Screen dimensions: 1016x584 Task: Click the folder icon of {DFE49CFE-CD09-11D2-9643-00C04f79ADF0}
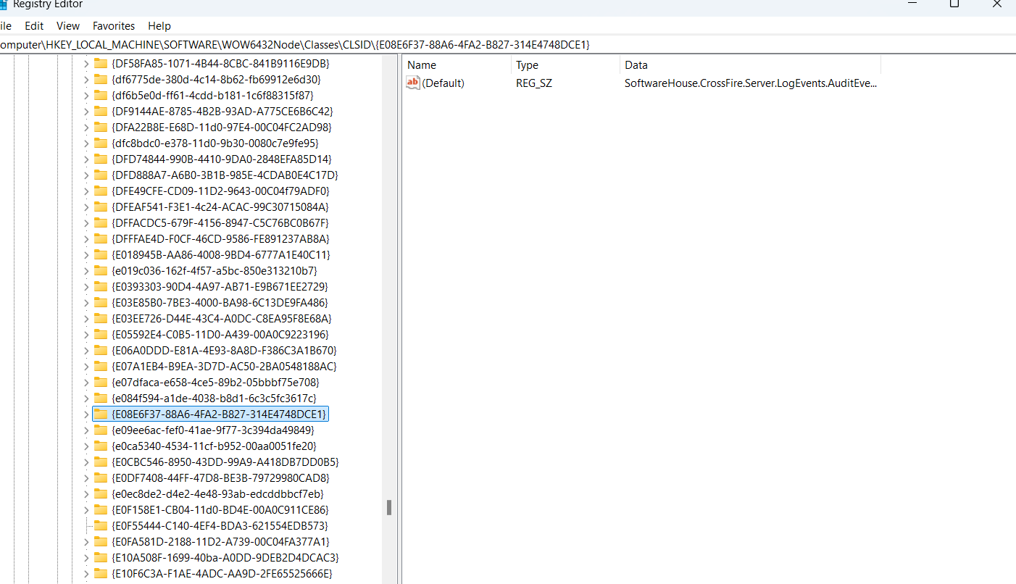101,191
